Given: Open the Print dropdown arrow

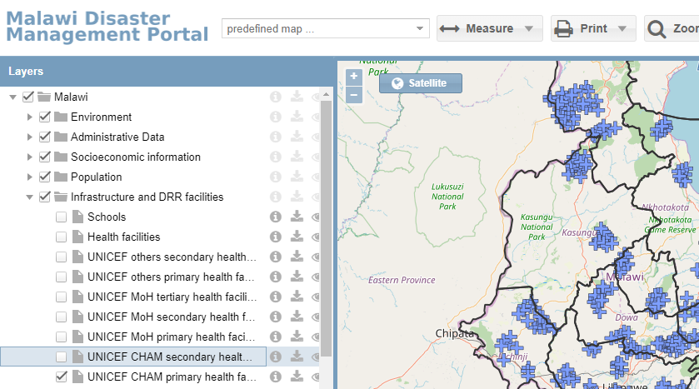Looking at the screenshot, I should [622, 28].
